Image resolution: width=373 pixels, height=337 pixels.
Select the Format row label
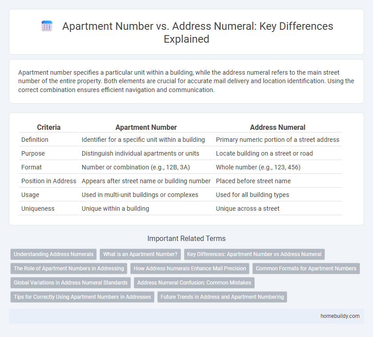[32, 167]
